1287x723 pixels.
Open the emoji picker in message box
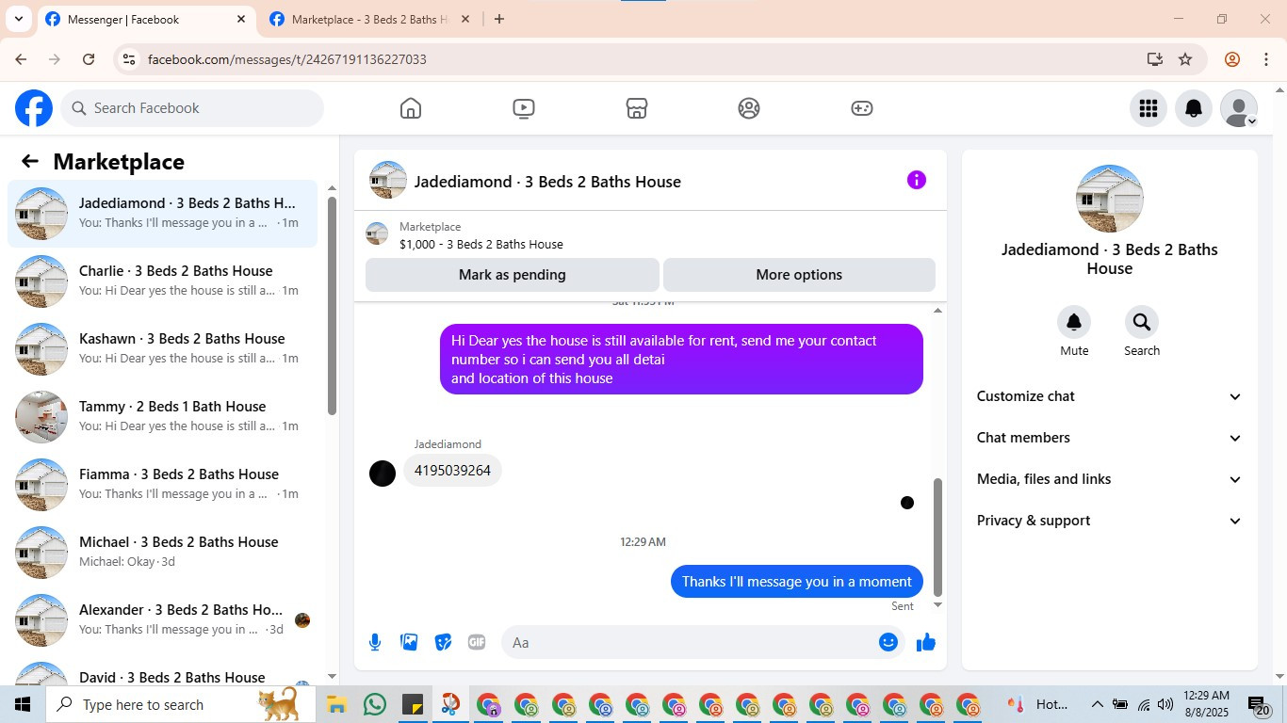(888, 642)
